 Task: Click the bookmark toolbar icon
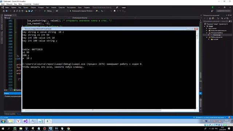[x=115, y=11]
